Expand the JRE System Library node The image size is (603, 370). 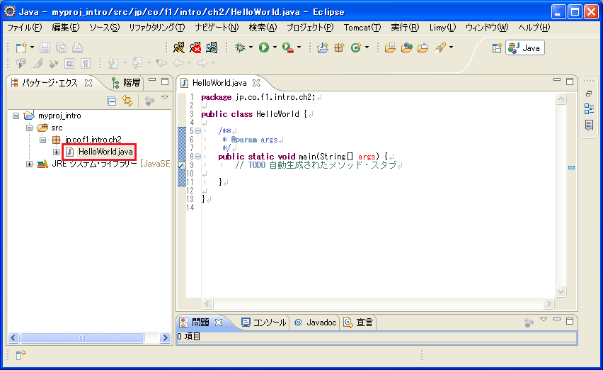pos(30,164)
